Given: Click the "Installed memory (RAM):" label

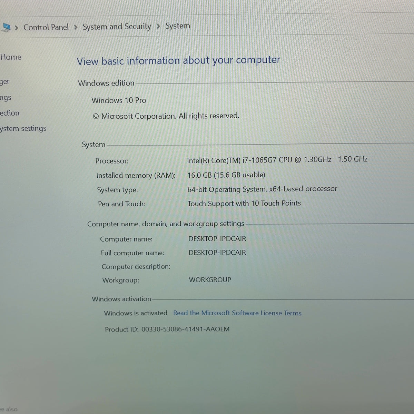Looking at the screenshot, I should [x=136, y=176].
